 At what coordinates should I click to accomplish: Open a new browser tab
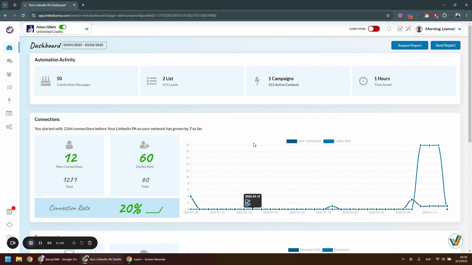83,5
